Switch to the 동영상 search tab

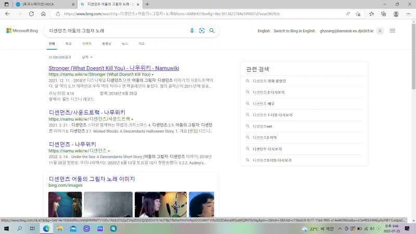pos(107,44)
